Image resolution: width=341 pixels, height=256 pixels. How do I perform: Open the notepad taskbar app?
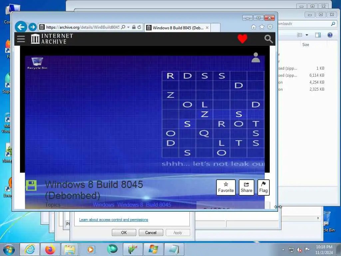point(174,249)
